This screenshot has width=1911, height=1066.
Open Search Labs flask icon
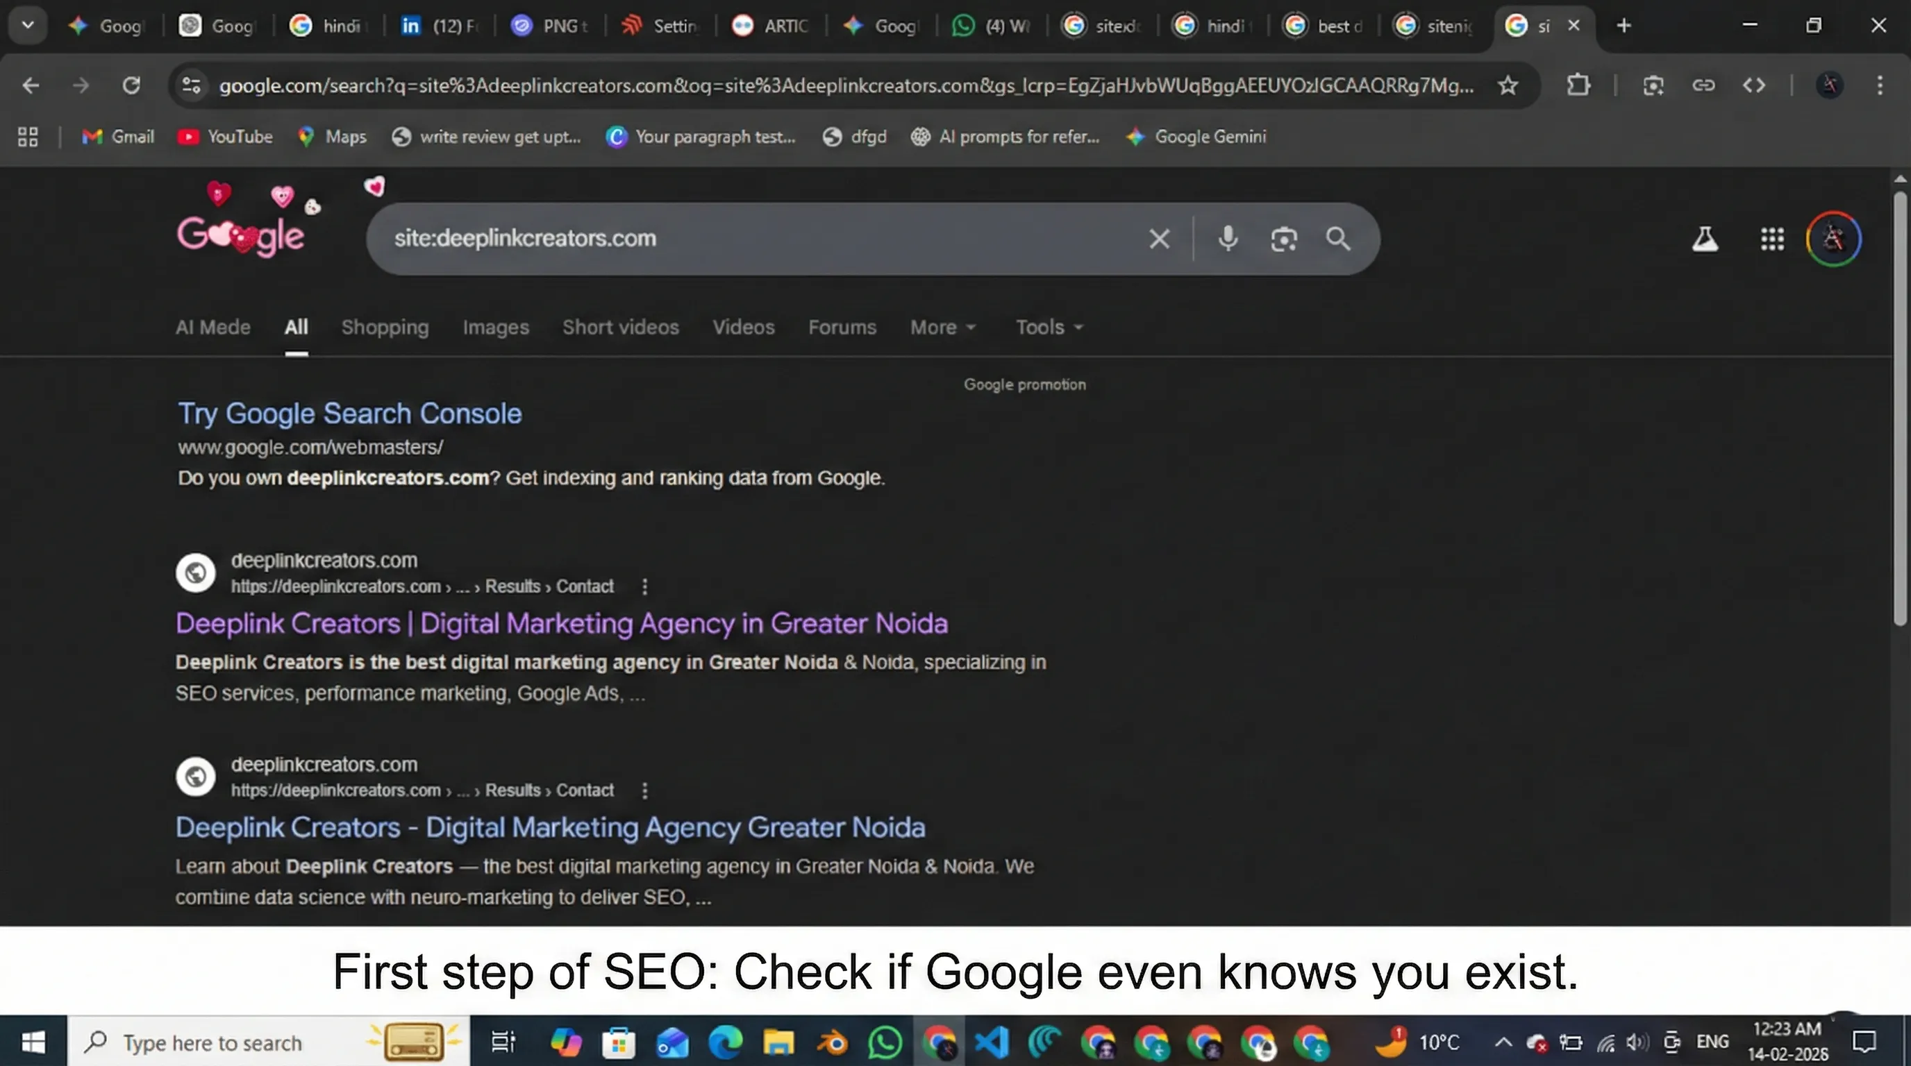[x=1705, y=239]
